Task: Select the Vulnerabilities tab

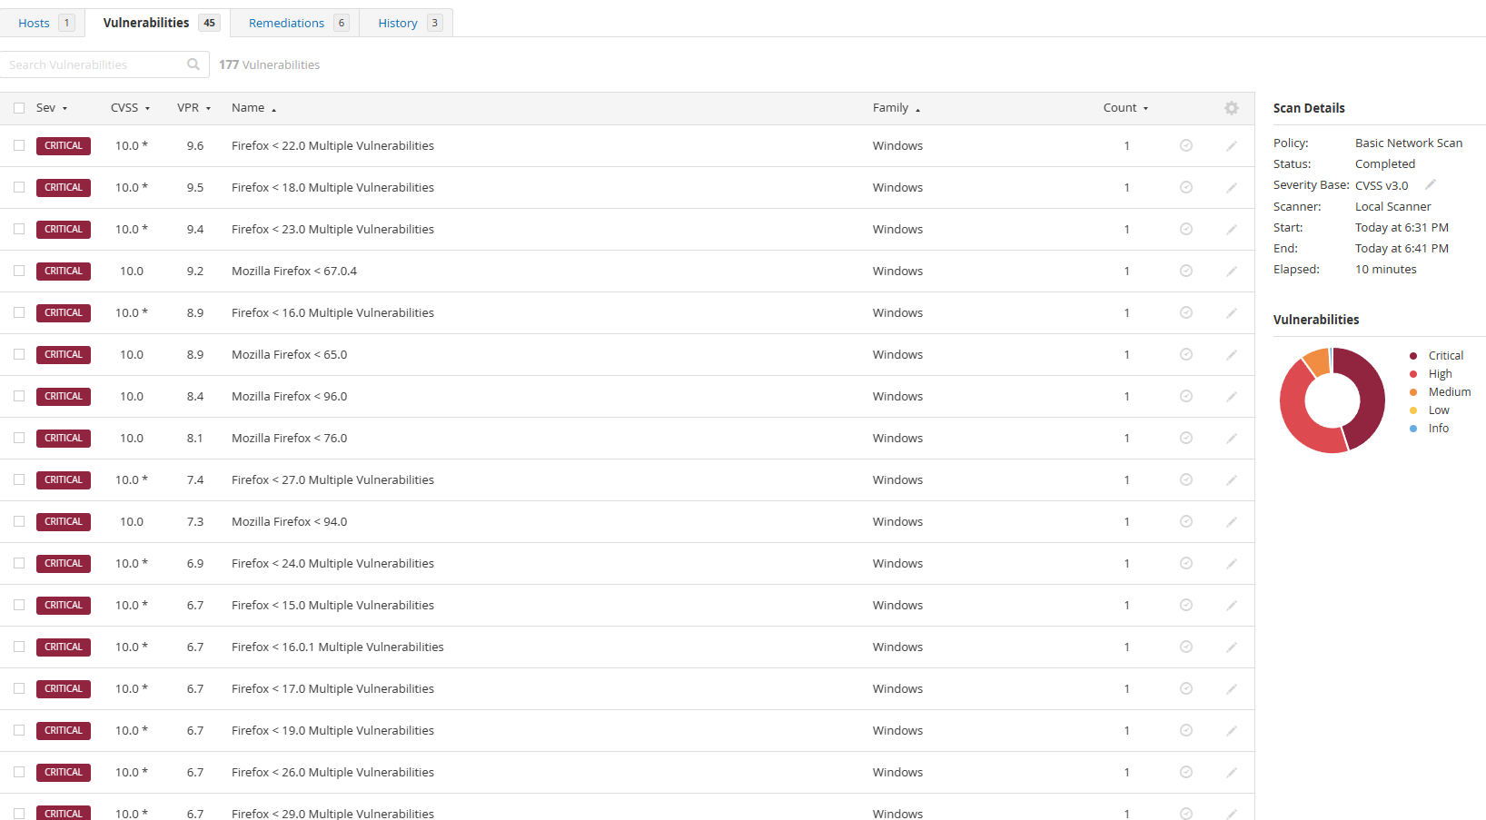Action: (x=158, y=23)
